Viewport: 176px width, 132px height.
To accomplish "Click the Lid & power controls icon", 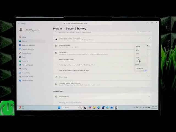I will [x=56, y=84].
